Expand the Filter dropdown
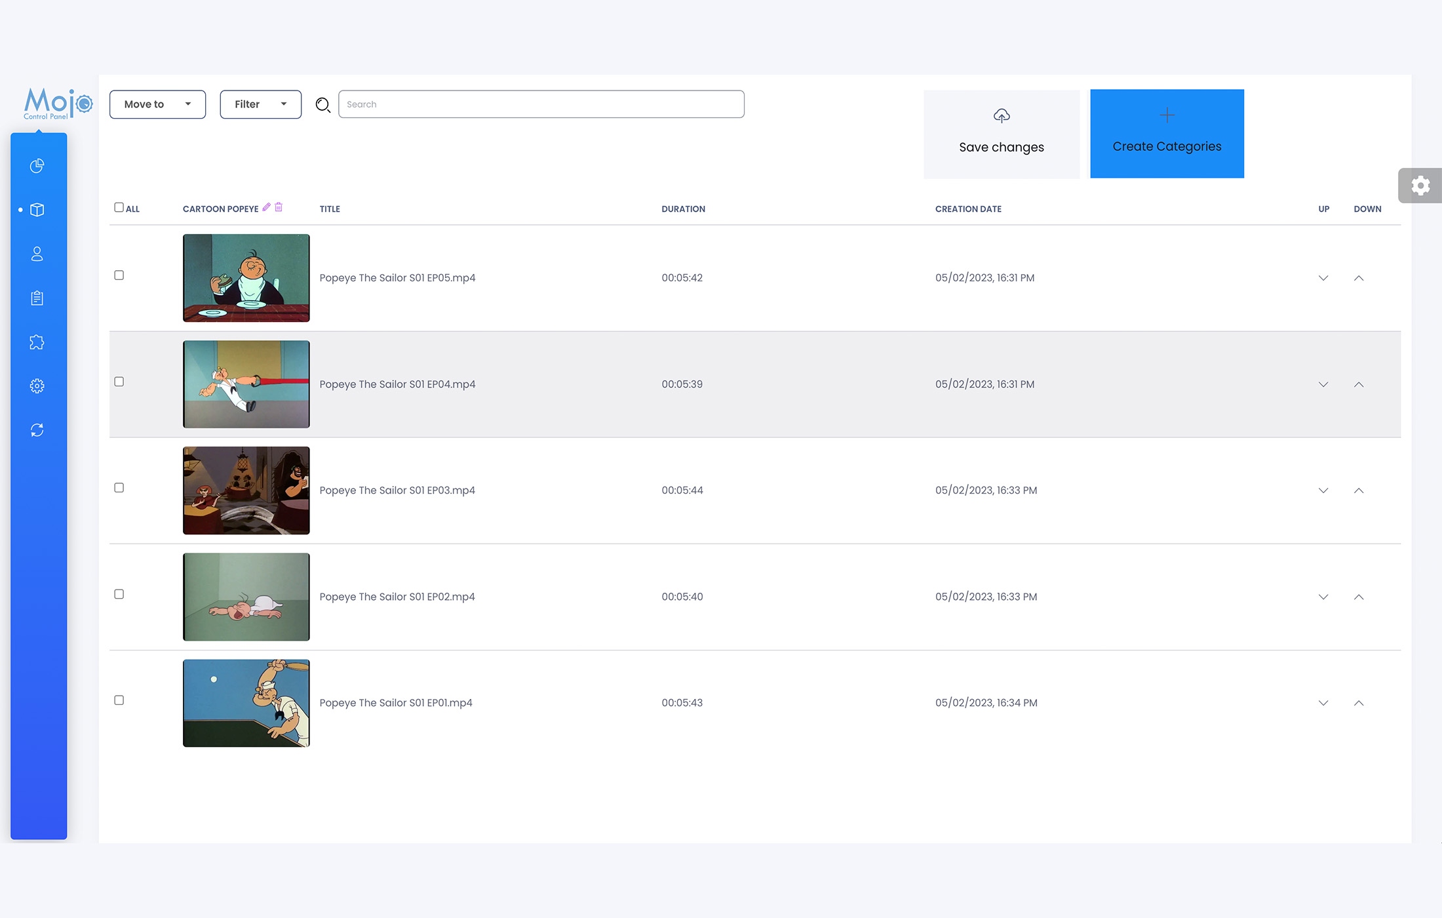This screenshot has width=1442, height=918. click(x=260, y=104)
